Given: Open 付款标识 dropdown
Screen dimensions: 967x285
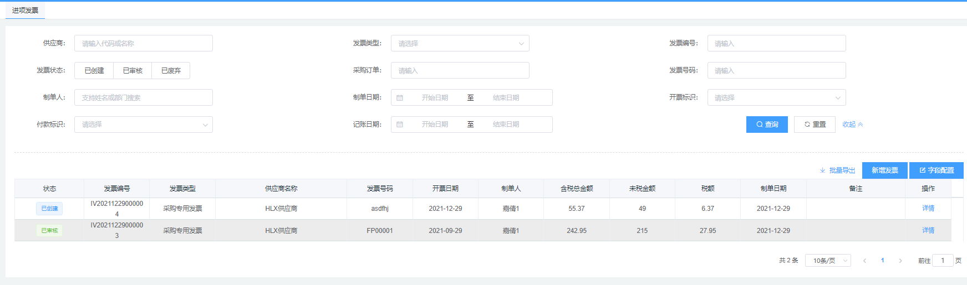Looking at the screenshot, I should [143, 125].
